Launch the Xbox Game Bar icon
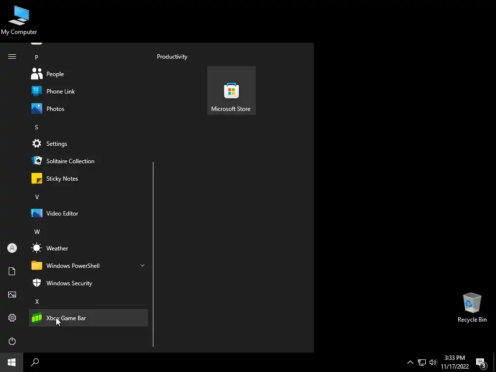496x372 pixels. point(37,318)
